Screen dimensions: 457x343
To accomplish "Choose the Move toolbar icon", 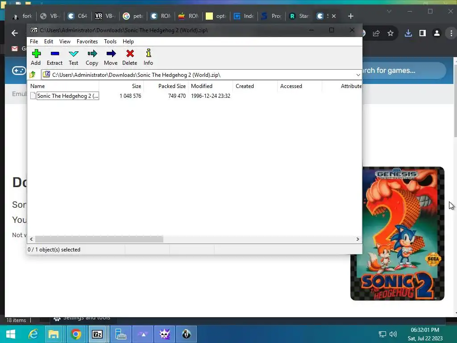I will pos(111,57).
